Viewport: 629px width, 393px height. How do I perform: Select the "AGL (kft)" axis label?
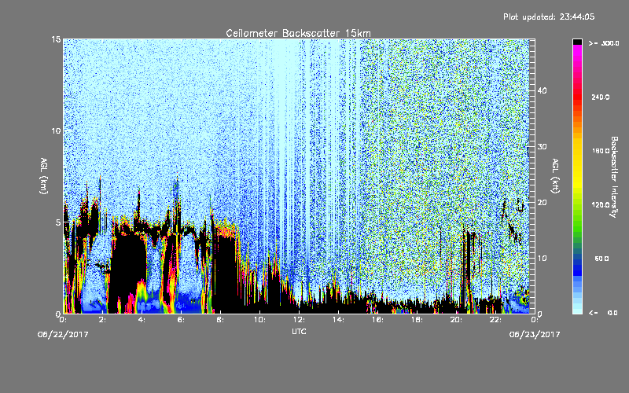pyautogui.click(x=555, y=175)
